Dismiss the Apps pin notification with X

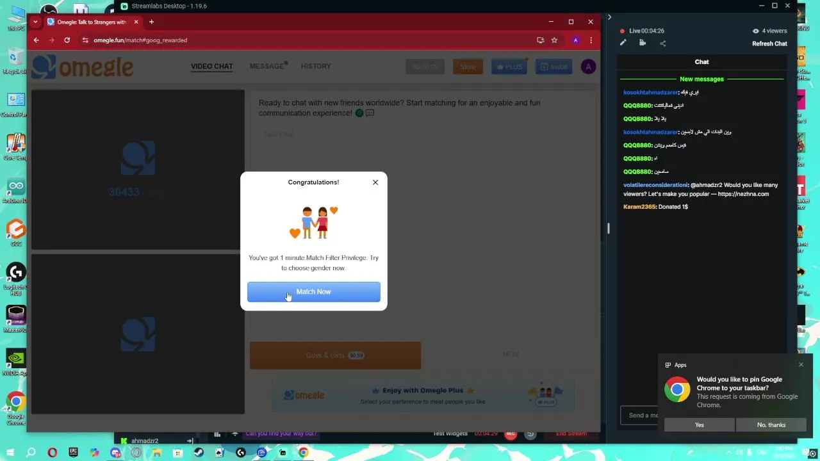[x=801, y=365]
